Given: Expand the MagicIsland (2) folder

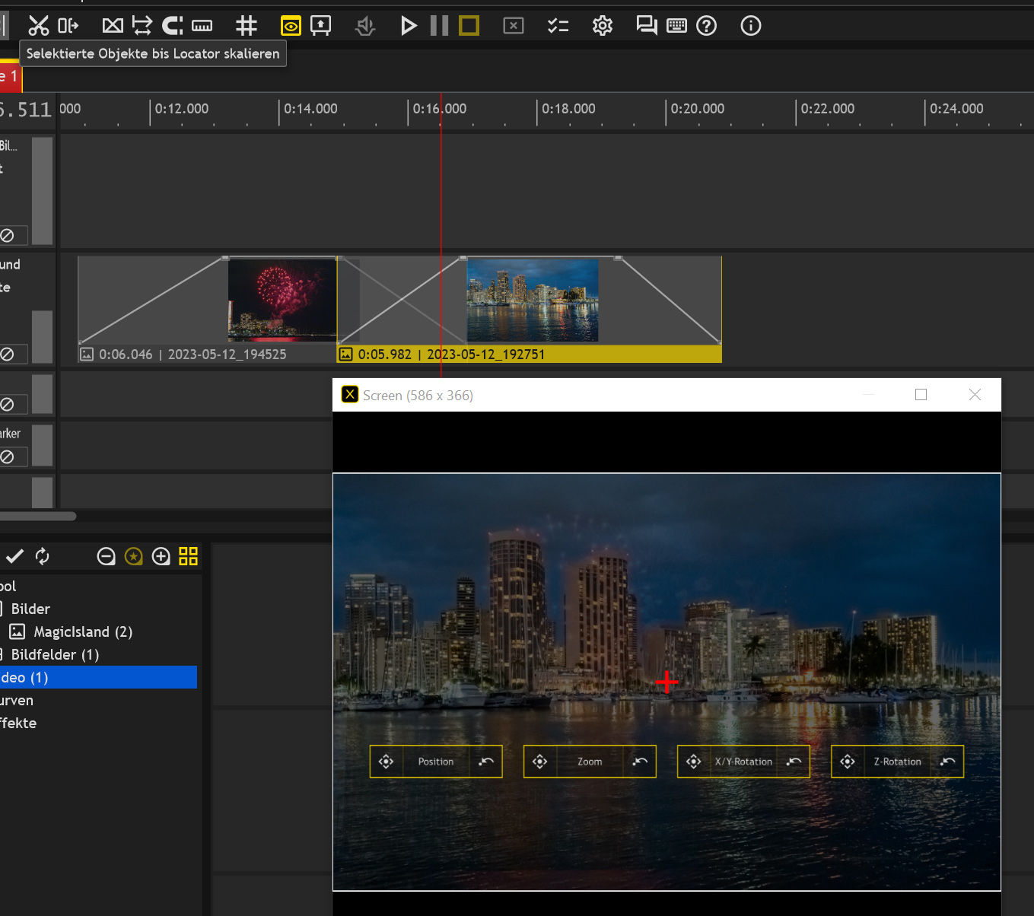Looking at the screenshot, I should (x=82, y=631).
